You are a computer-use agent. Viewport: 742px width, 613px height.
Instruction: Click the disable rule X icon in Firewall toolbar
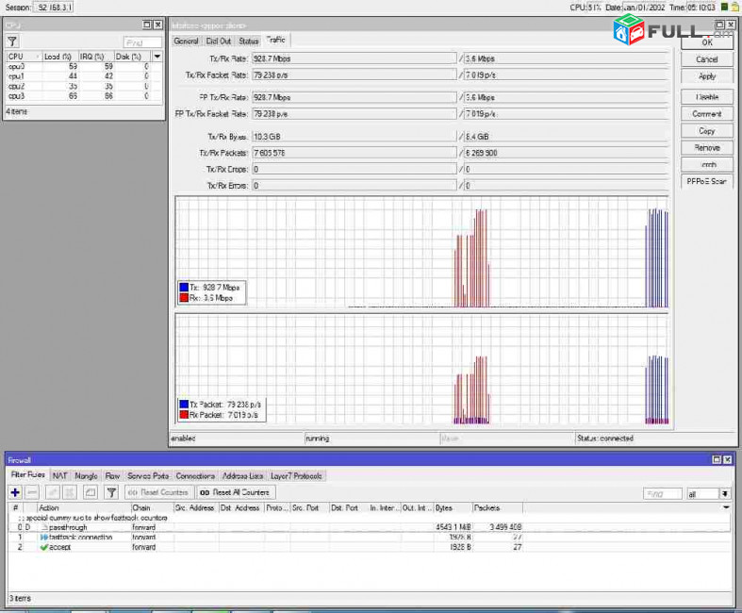pos(70,493)
